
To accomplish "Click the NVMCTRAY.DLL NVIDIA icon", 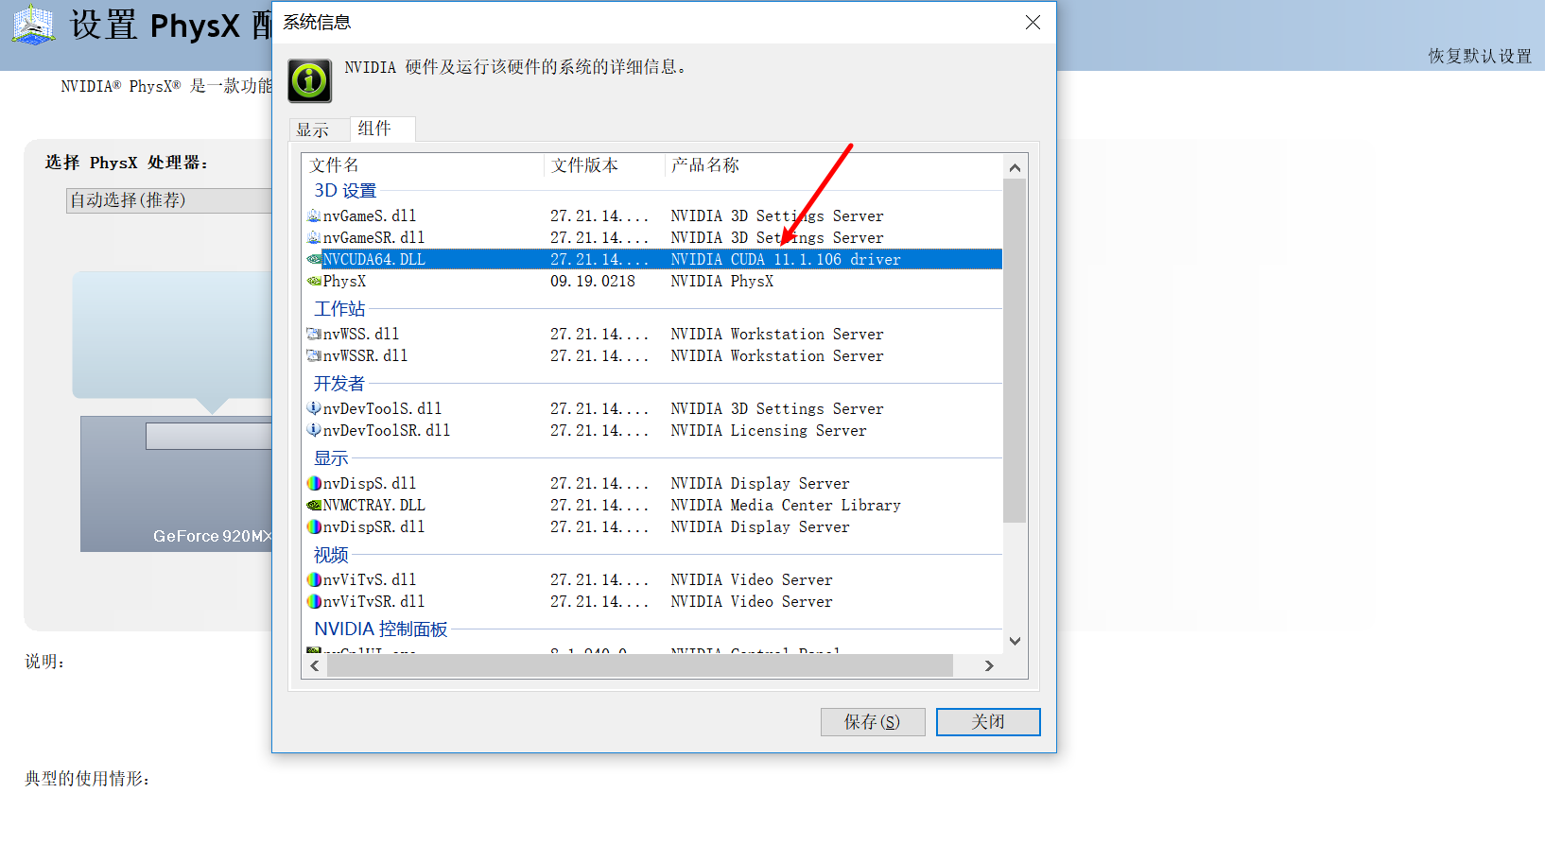I will 314,505.
